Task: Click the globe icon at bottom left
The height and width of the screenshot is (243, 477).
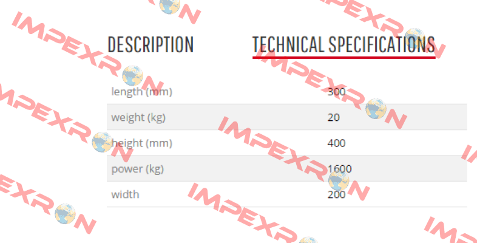Action: pos(65,214)
